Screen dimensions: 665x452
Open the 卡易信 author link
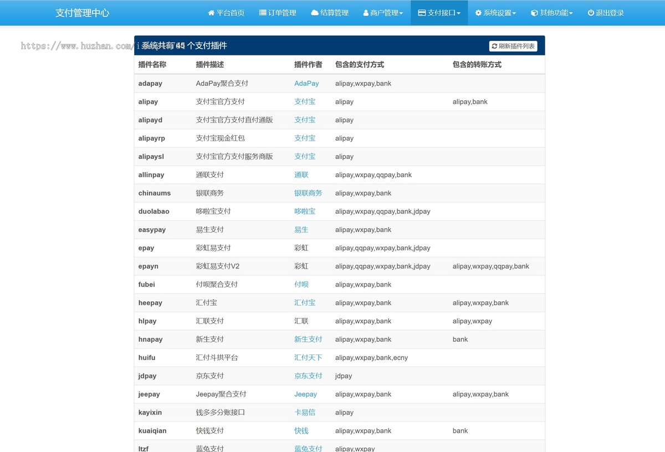[305, 413]
